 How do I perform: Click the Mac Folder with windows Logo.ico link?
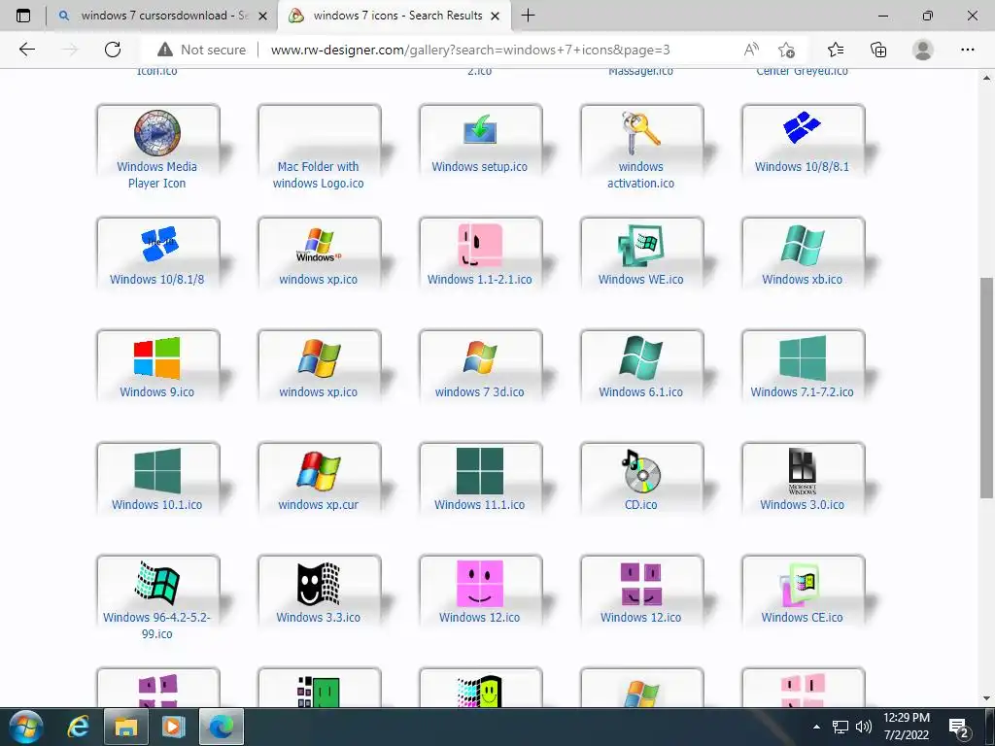[x=319, y=175]
